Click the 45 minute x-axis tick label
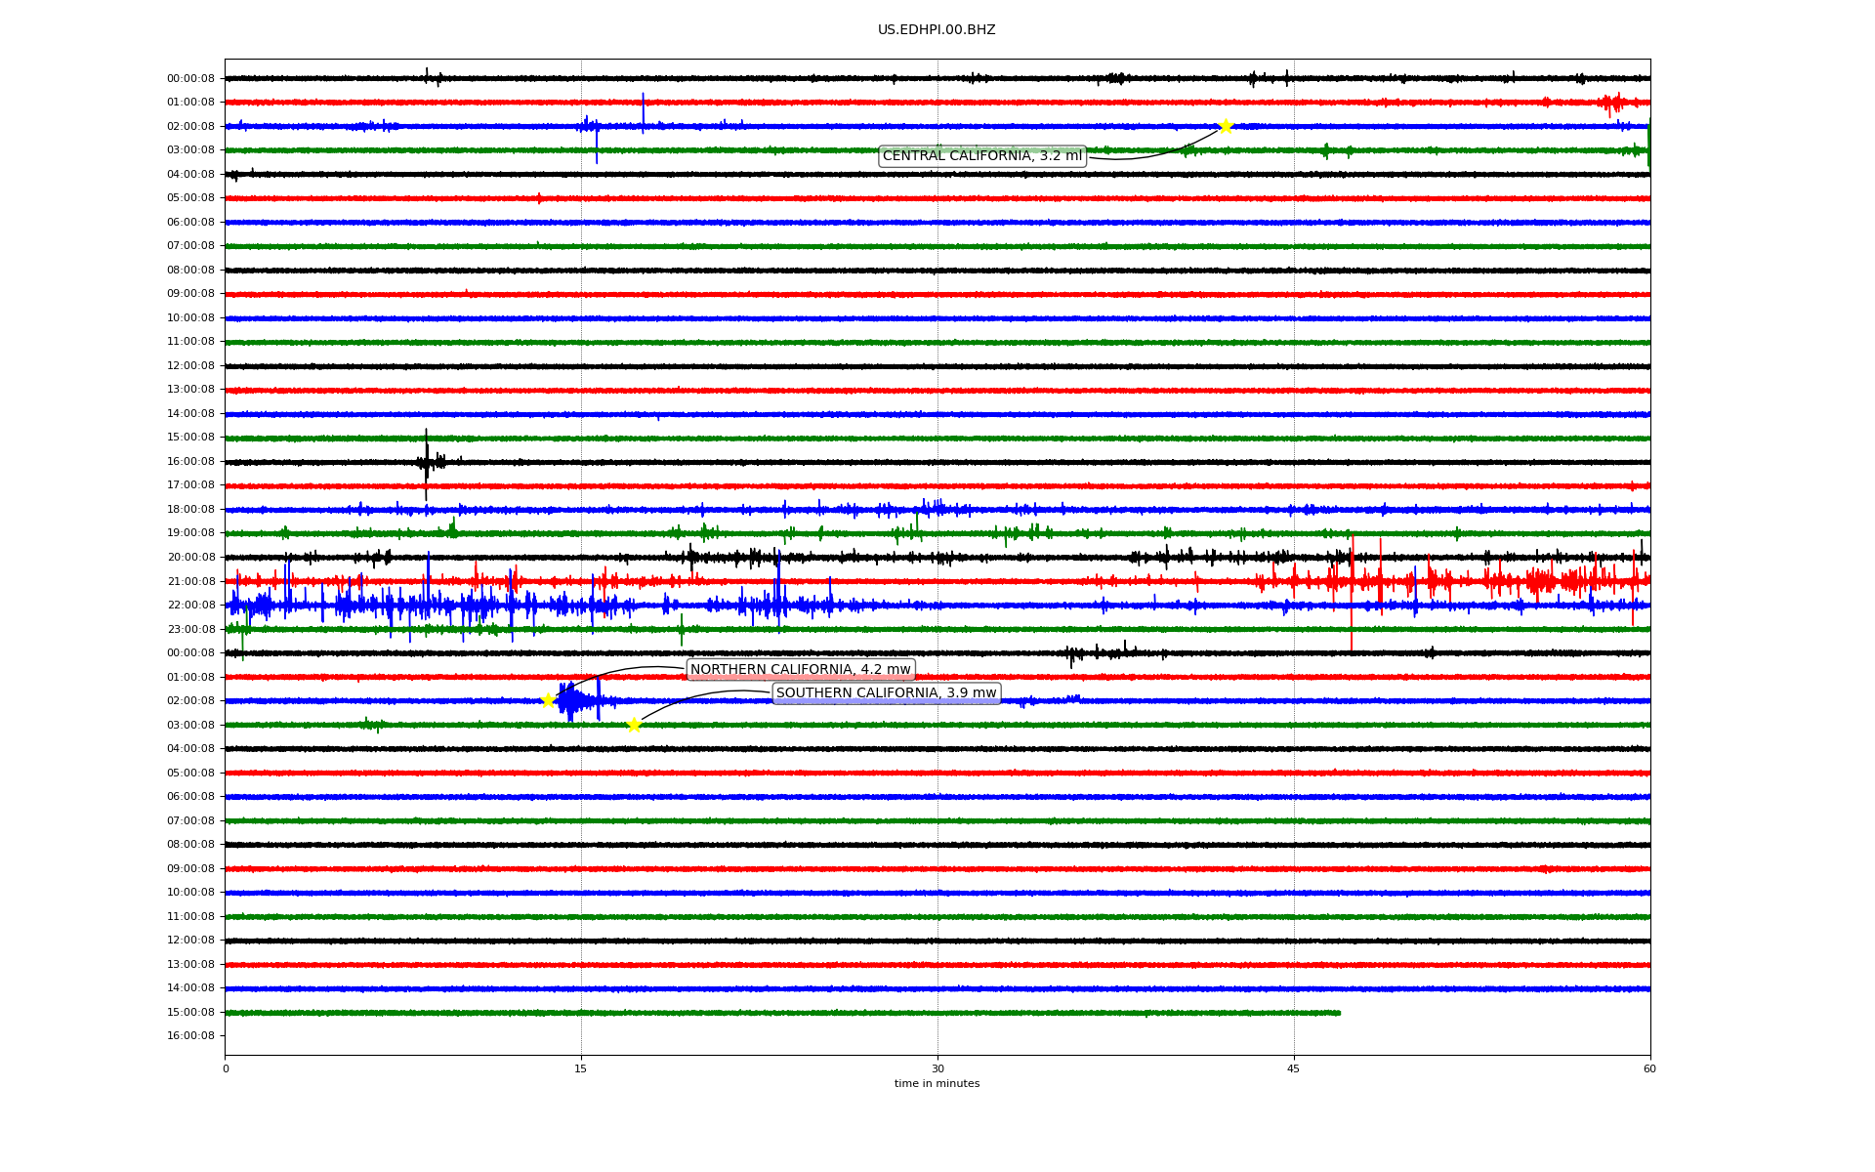The height and width of the screenshot is (1172, 1875). 1294,1068
